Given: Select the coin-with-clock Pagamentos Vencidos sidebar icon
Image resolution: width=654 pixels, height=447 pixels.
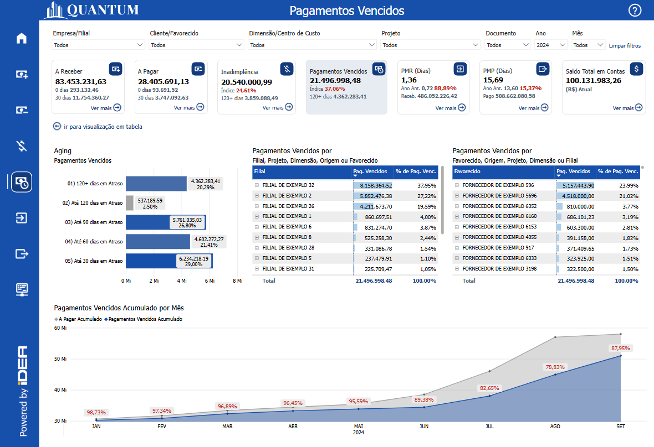Looking at the screenshot, I should point(21,181).
